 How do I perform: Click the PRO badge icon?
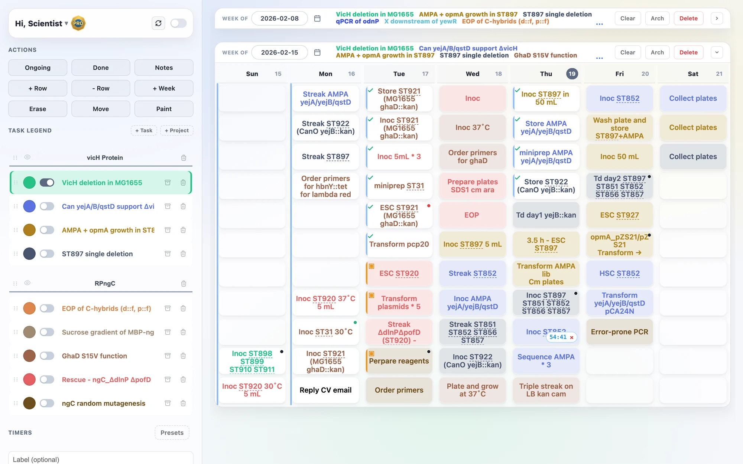(x=78, y=23)
